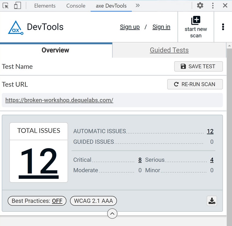Change the WCAG 2.1 AAA standard

click(x=93, y=201)
